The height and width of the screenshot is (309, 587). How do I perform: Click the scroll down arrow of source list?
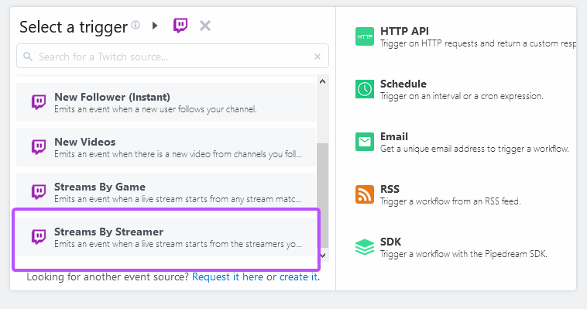click(323, 256)
